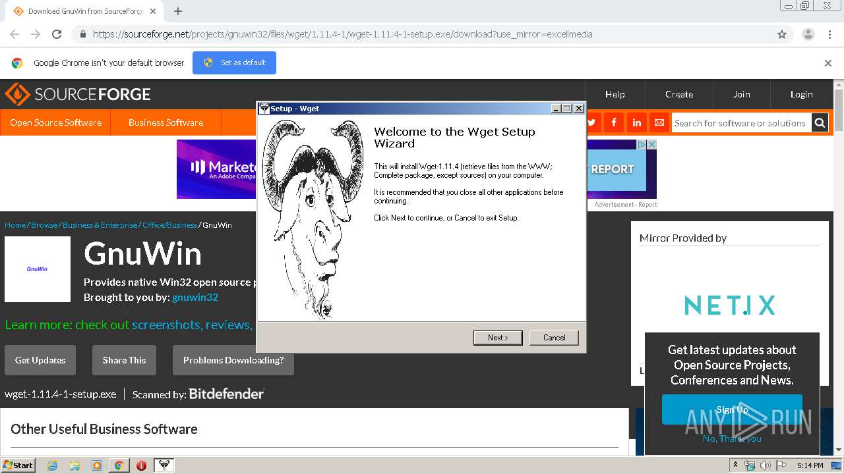Click the search magnifier button
This screenshot has width=844, height=474.
[x=820, y=122]
